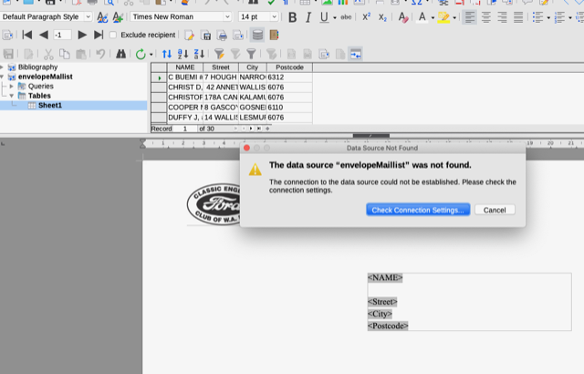Click Print Merged Documents icon
This screenshot has height=374, width=584.
222,36
